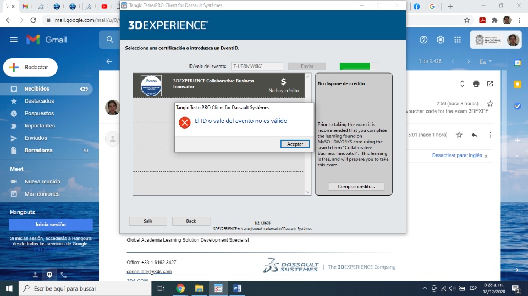Click the Google account avatar in Gmail

click(513, 40)
